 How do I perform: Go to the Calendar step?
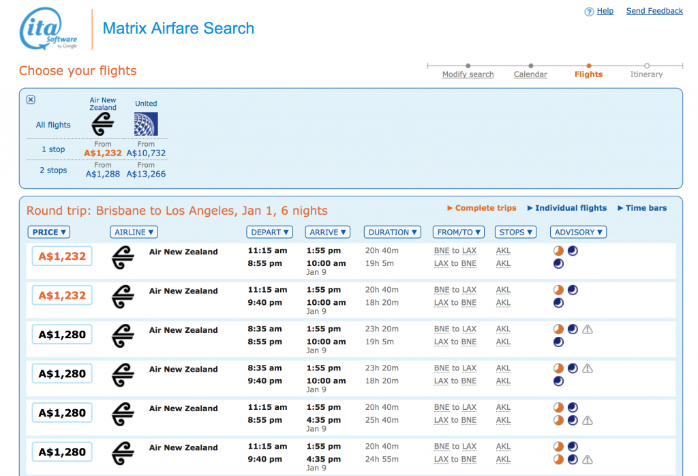(530, 74)
